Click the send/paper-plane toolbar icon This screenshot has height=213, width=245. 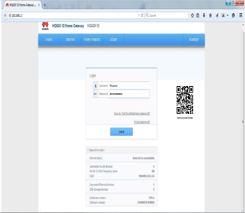pyautogui.click(x=217, y=15)
